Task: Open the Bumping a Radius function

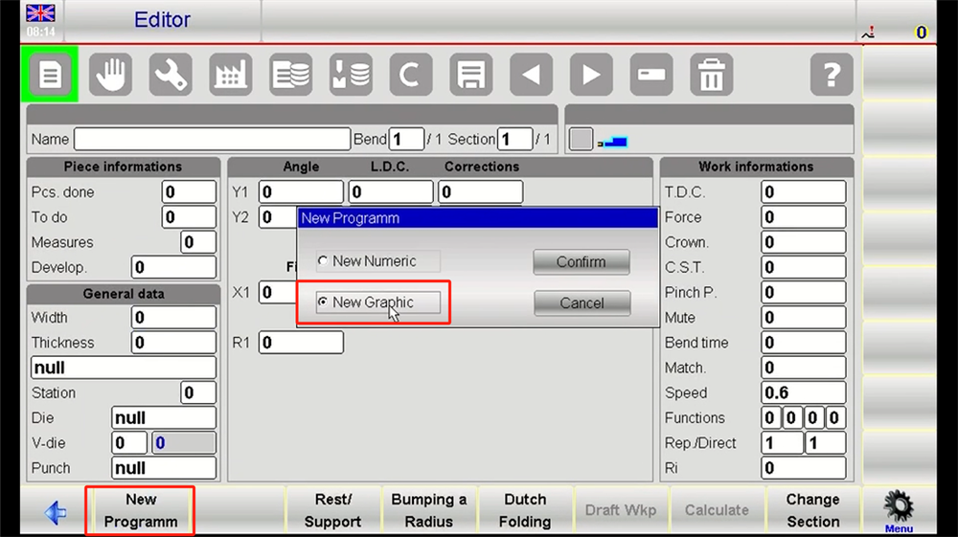Action: (x=429, y=510)
